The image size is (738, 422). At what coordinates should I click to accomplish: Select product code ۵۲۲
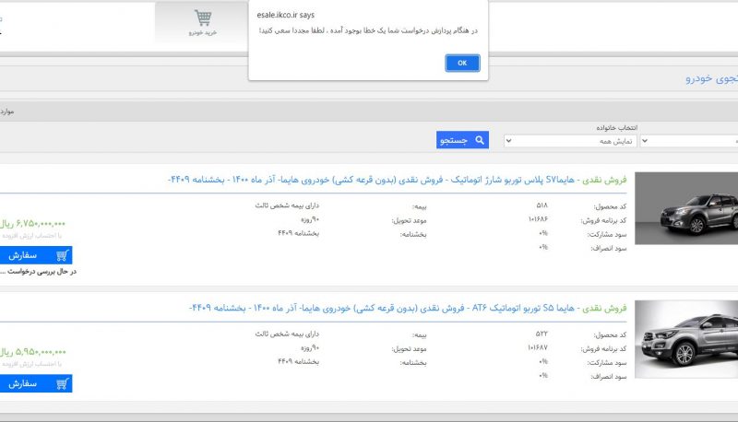point(542,334)
